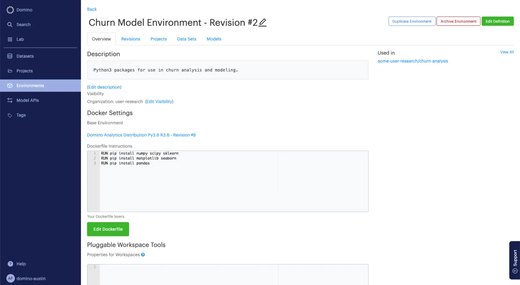Click the pencil icon beside environment title
The image size is (520, 285).
point(263,23)
